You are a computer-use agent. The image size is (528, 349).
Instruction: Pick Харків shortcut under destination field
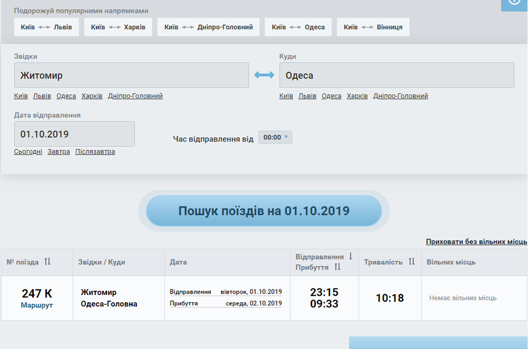[357, 96]
